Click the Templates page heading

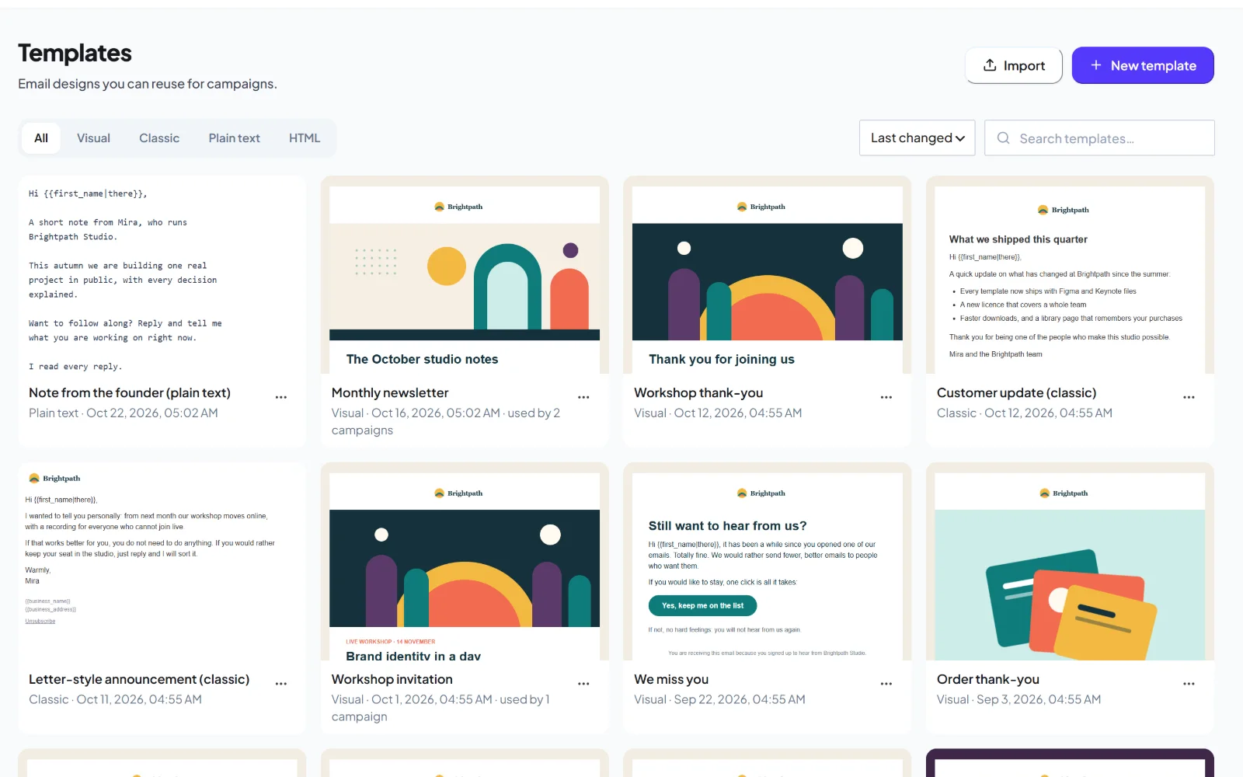(x=75, y=53)
